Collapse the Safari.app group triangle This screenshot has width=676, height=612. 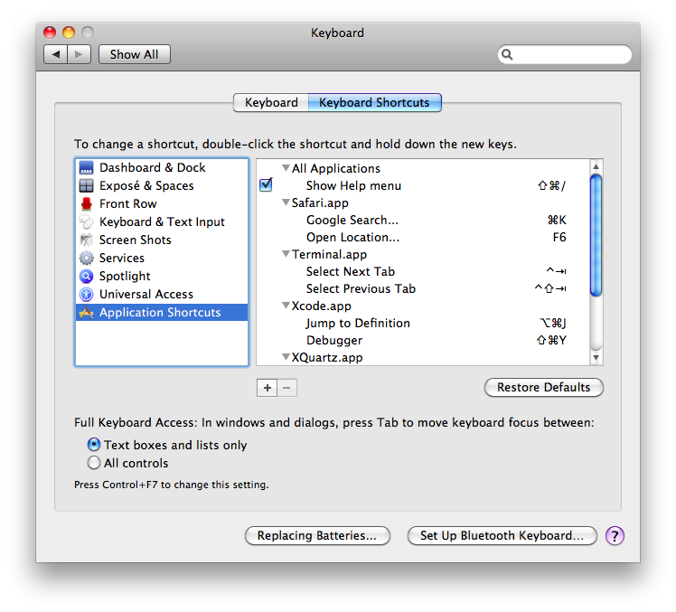click(x=286, y=203)
